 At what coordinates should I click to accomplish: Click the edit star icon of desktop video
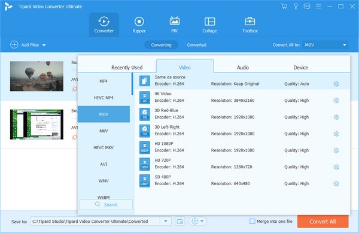click(75, 137)
